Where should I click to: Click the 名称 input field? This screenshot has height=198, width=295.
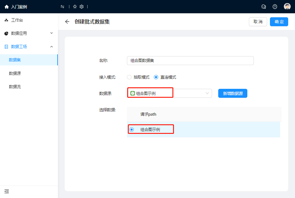(190, 61)
